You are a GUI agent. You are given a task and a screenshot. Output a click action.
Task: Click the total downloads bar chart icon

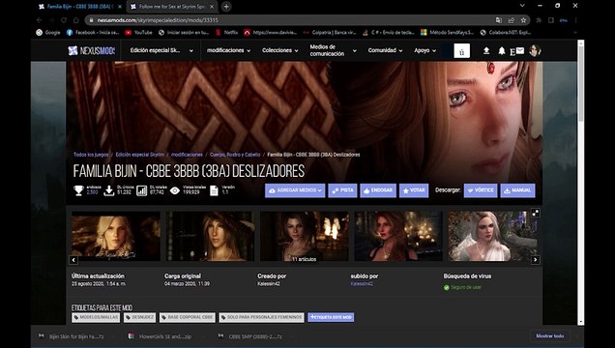[x=141, y=190]
